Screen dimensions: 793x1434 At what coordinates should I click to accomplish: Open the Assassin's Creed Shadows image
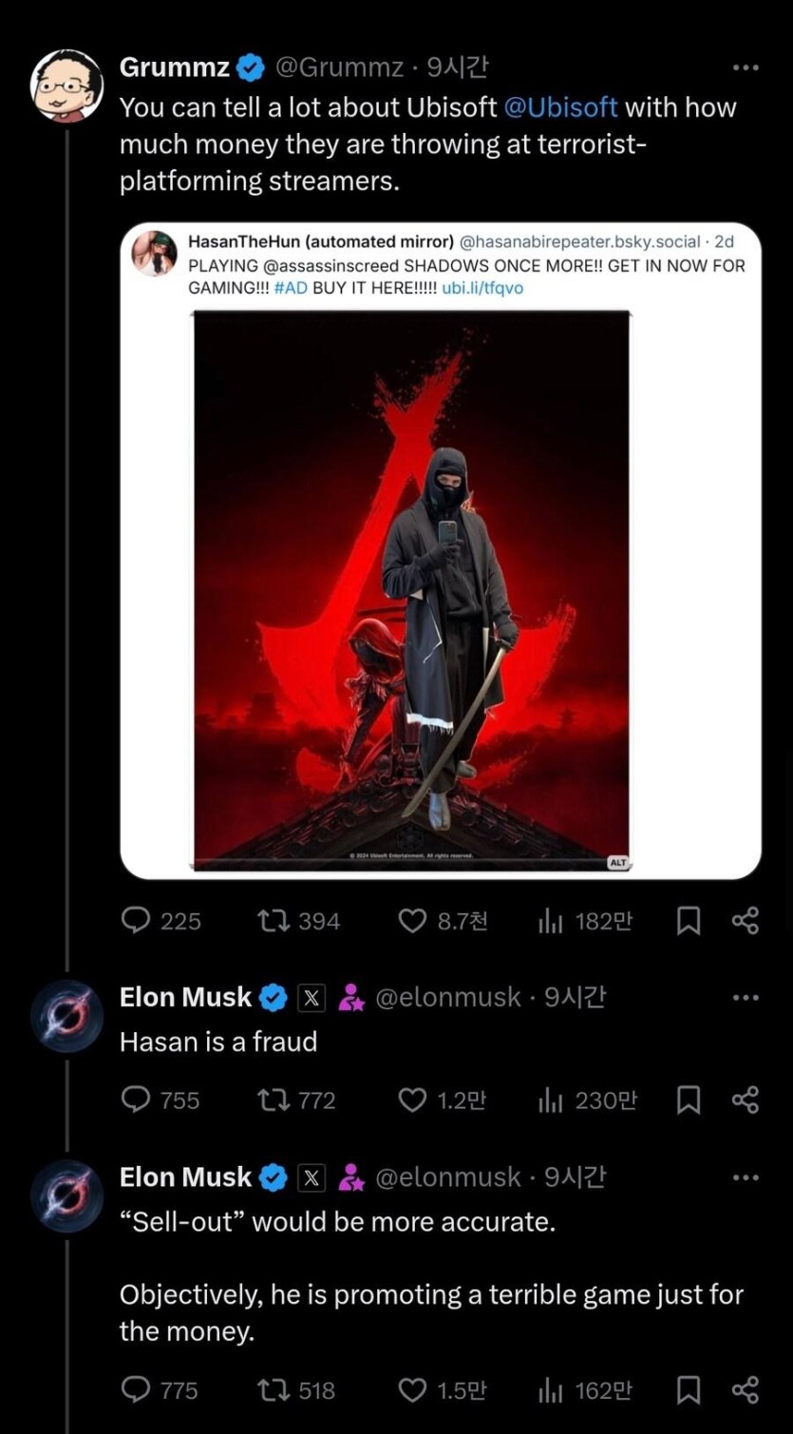[411, 589]
